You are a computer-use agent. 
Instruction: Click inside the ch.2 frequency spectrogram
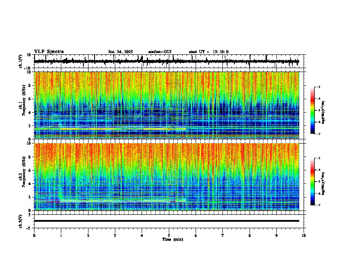(x=167, y=177)
